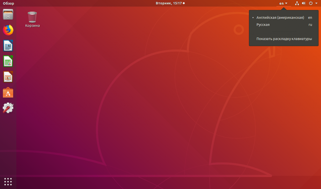Launch Firefox web browser
The image size is (321, 189).
click(8, 30)
